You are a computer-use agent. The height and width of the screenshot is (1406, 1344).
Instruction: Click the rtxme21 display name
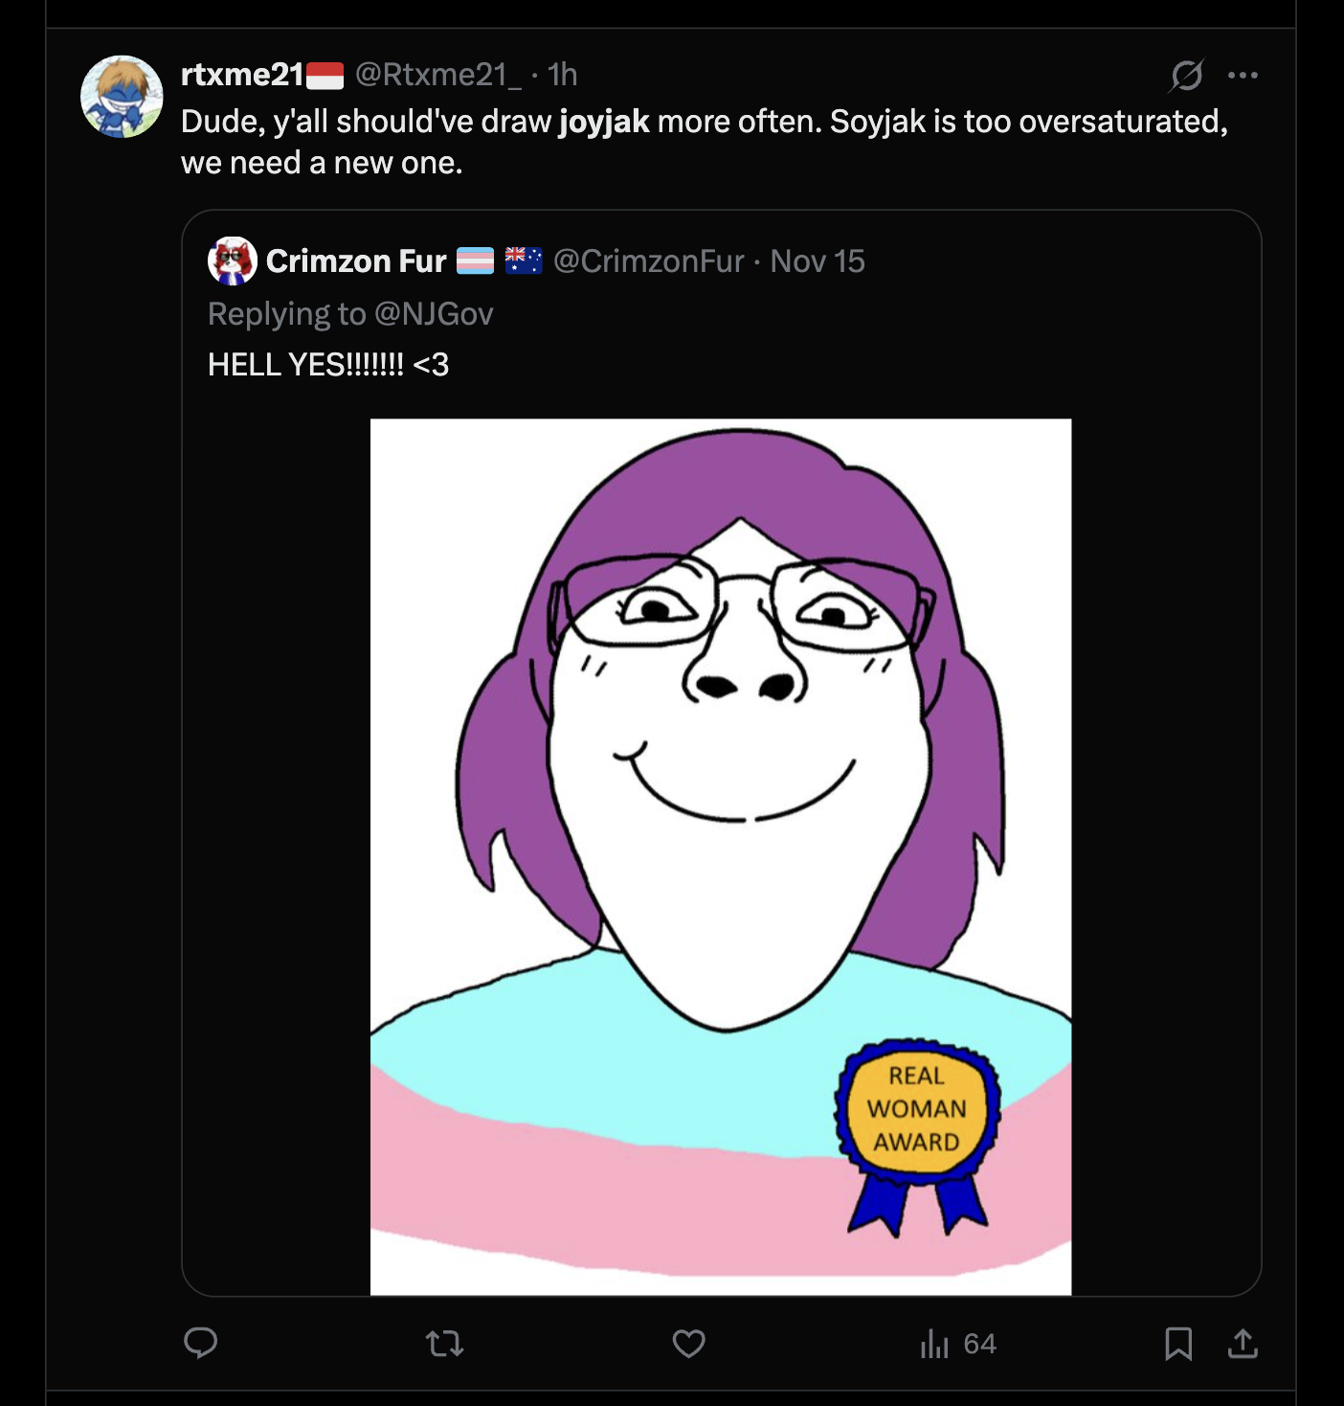point(242,75)
